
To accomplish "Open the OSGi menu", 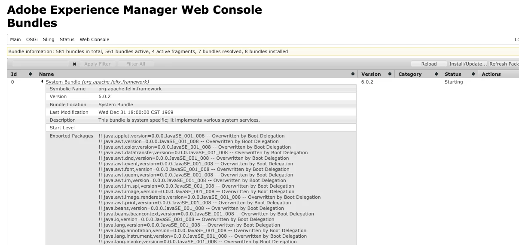I will pyautogui.click(x=32, y=39).
